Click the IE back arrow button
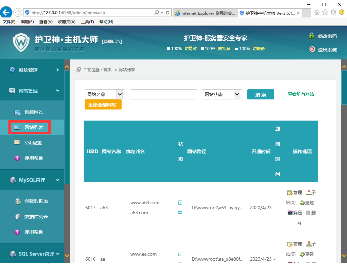 [6, 12]
